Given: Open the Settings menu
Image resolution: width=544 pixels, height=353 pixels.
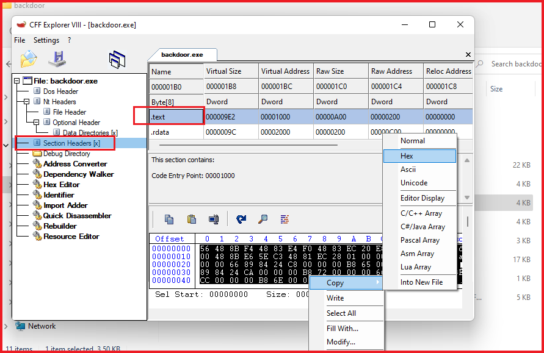Looking at the screenshot, I should 45,40.
